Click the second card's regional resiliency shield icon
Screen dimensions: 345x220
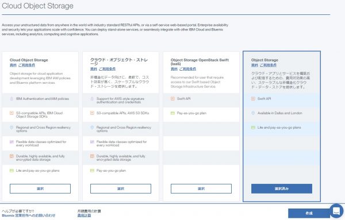[92, 128]
